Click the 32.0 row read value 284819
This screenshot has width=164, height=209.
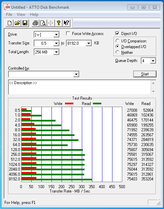[147, 140]
